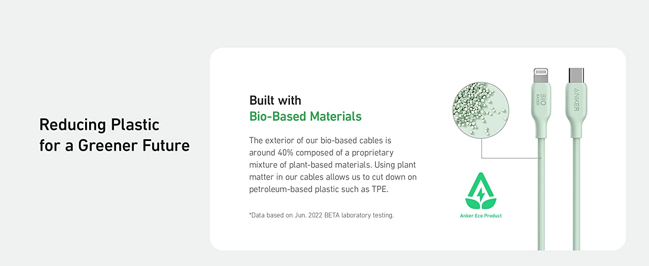Click the "Built with" heading text

pyautogui.click(x=275, y=100)
